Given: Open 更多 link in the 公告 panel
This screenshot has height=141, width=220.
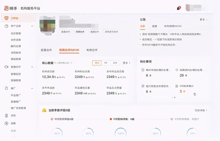Looking at the screenshot, I should [x=203, y=20].
